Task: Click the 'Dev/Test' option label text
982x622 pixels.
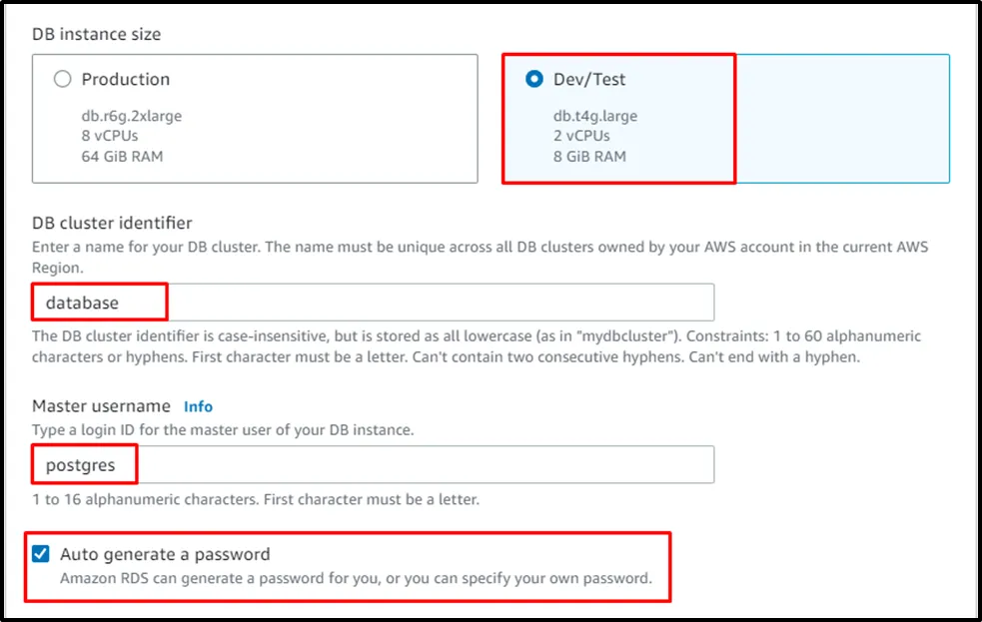Action: coord(589,80)
